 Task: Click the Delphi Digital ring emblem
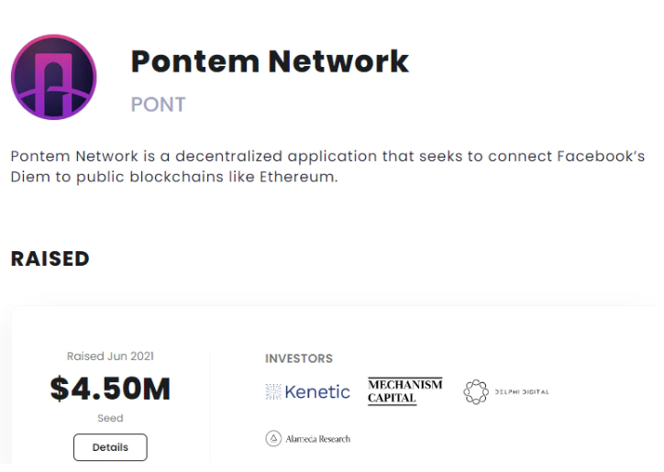coord(476,391)
